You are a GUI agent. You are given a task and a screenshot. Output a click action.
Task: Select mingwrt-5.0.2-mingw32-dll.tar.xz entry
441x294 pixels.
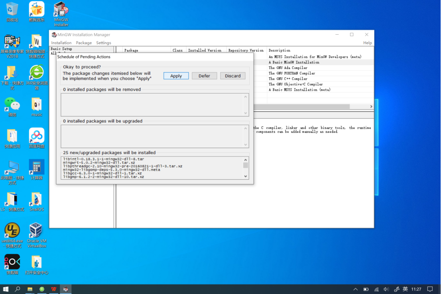pyautogui.click(x=99, y=163)
